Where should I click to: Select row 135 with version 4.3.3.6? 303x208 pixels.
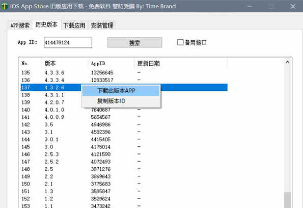click(124, 72)
